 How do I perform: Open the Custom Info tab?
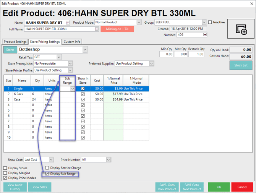[72, 42]
